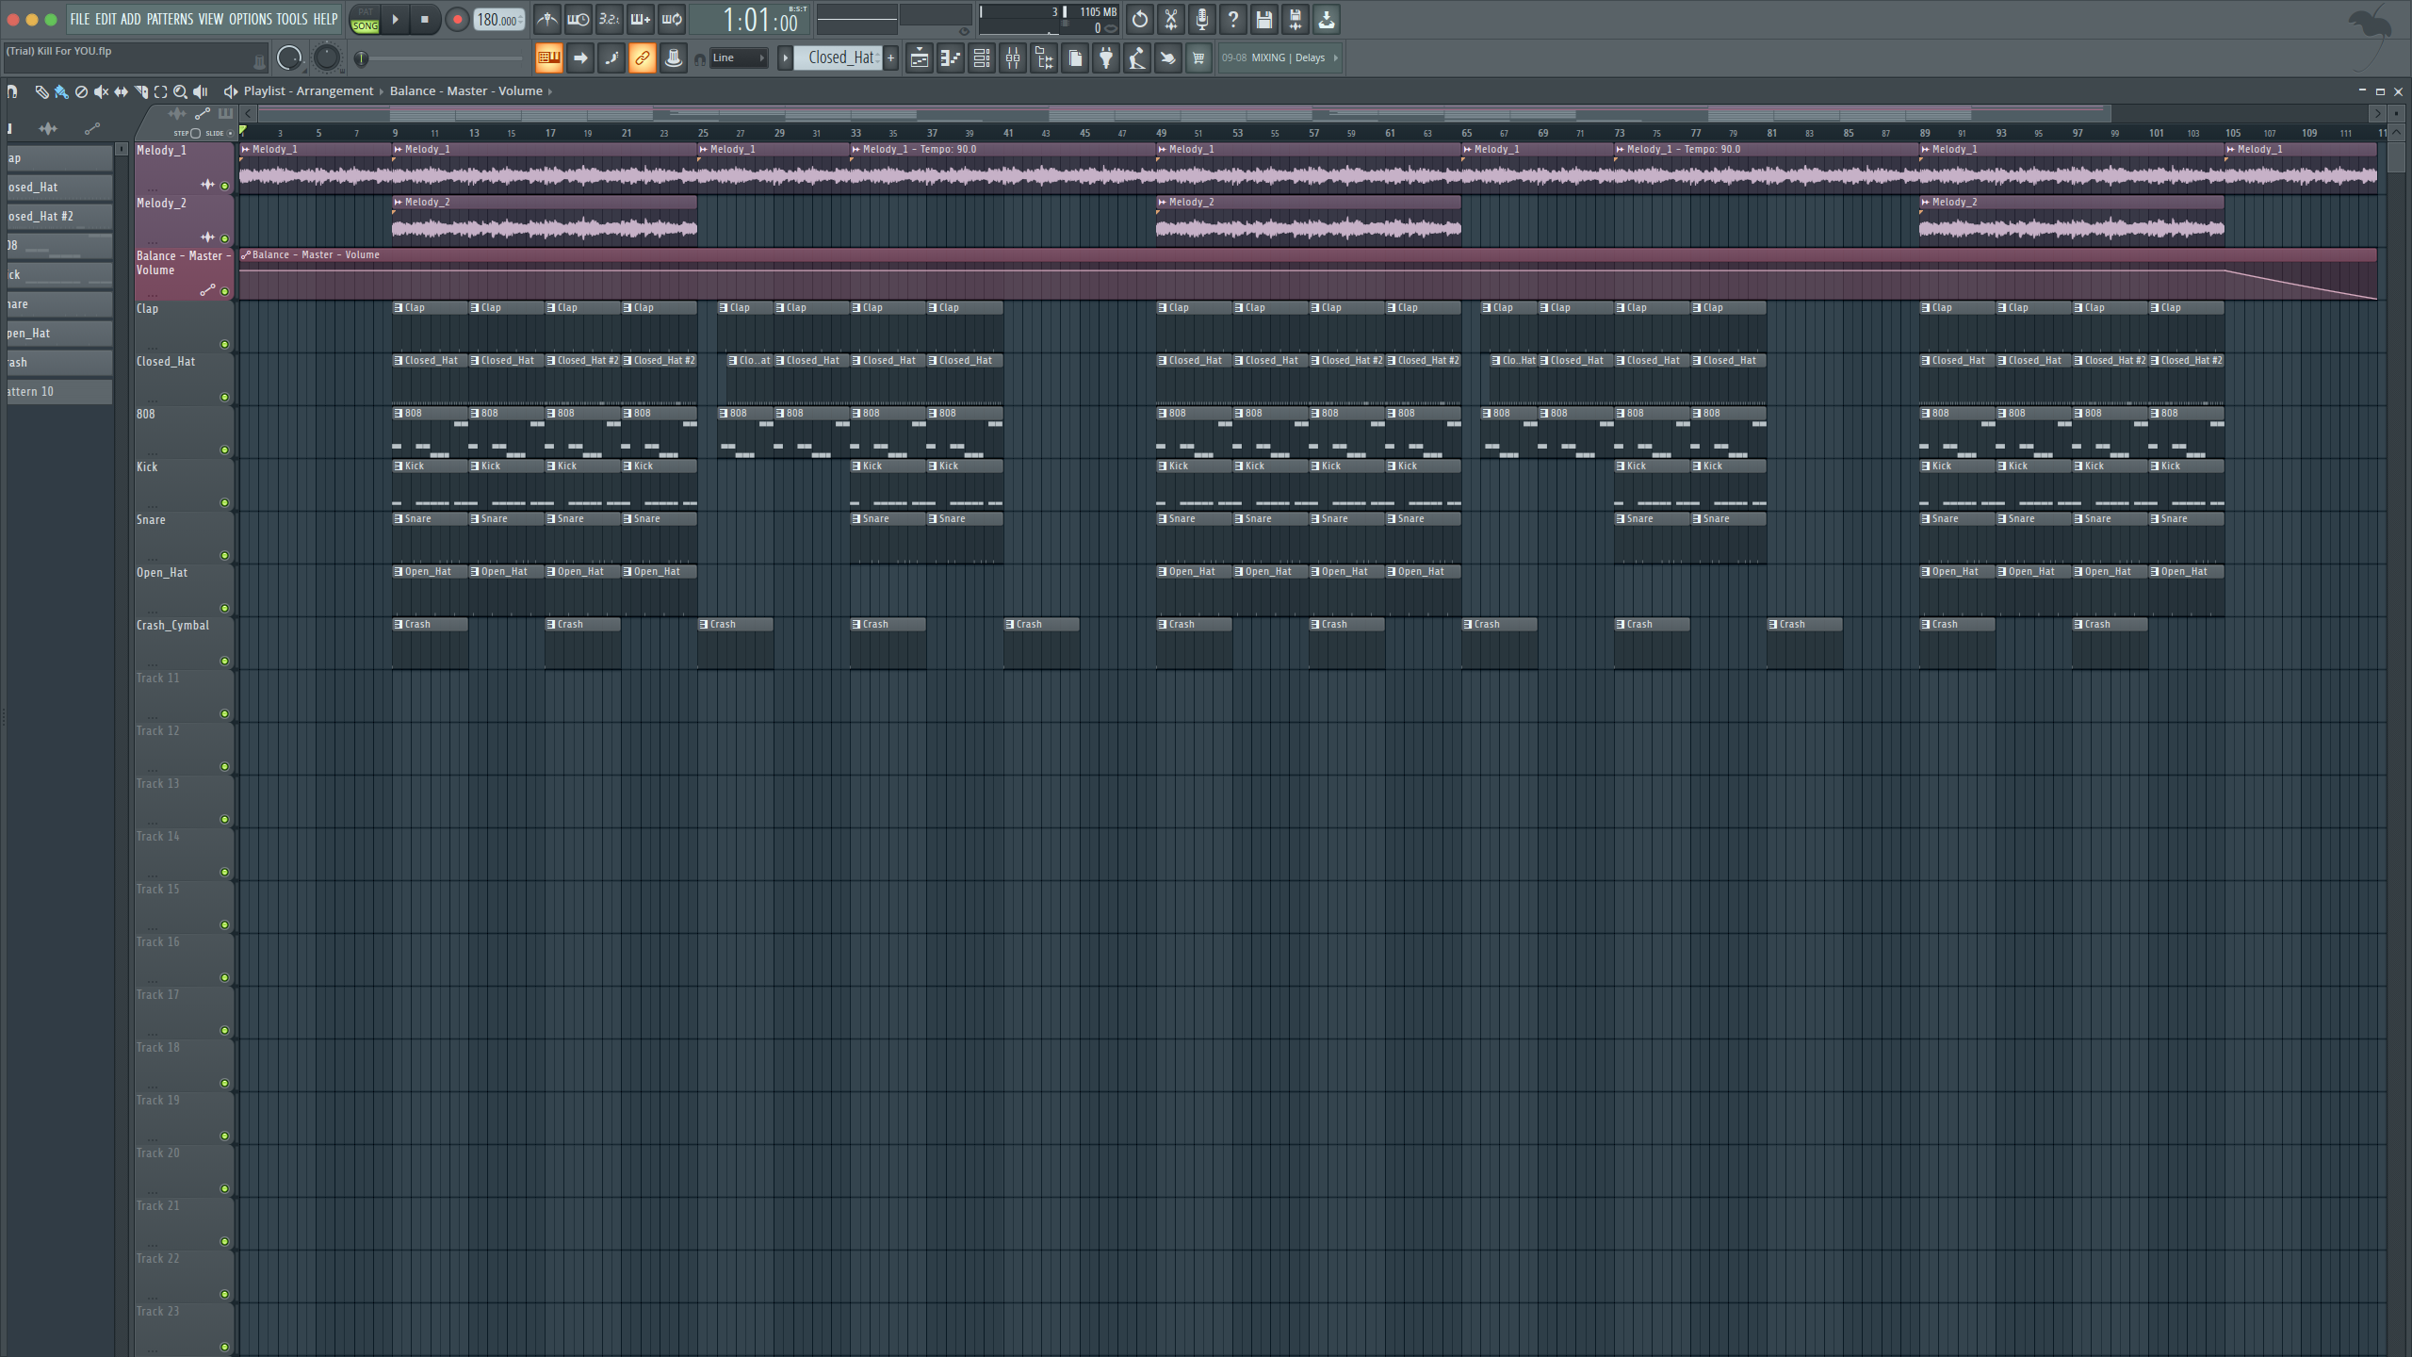Open the Line snap dropdown

pos(739,58)
